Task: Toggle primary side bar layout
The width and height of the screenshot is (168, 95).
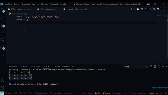Action: point(145,4)
